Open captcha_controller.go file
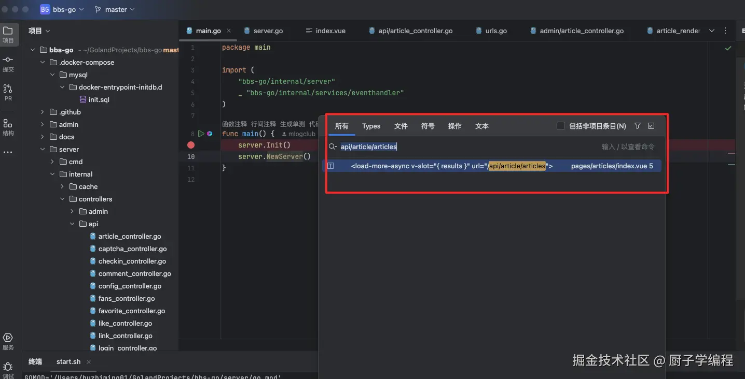Image resolution: width=745 pixels, height=379 pixels. (x=132, y=249)
